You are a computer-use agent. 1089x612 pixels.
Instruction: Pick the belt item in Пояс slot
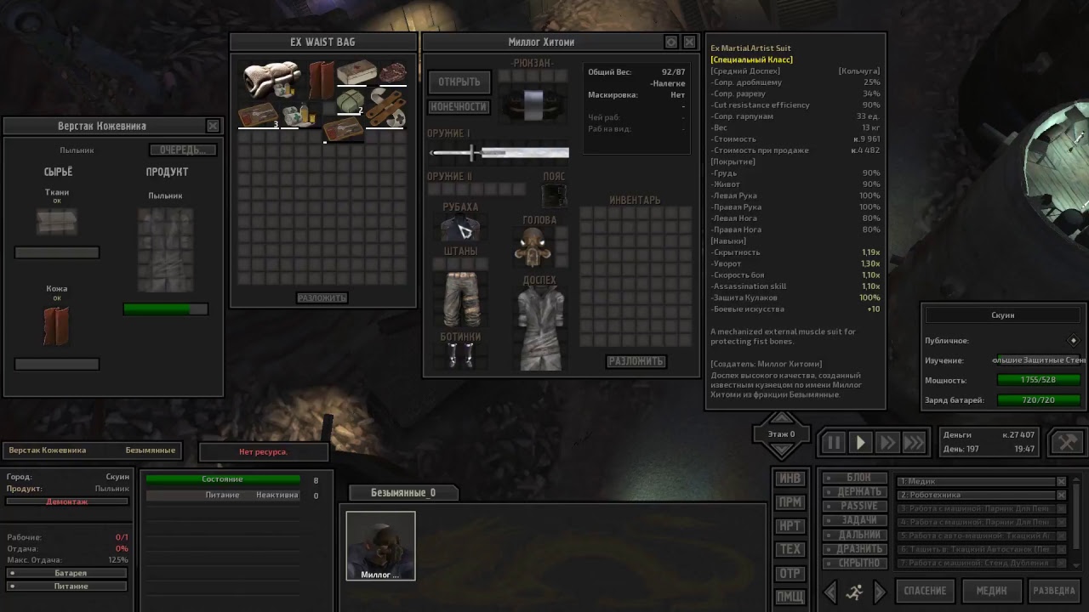click(554, 195)
